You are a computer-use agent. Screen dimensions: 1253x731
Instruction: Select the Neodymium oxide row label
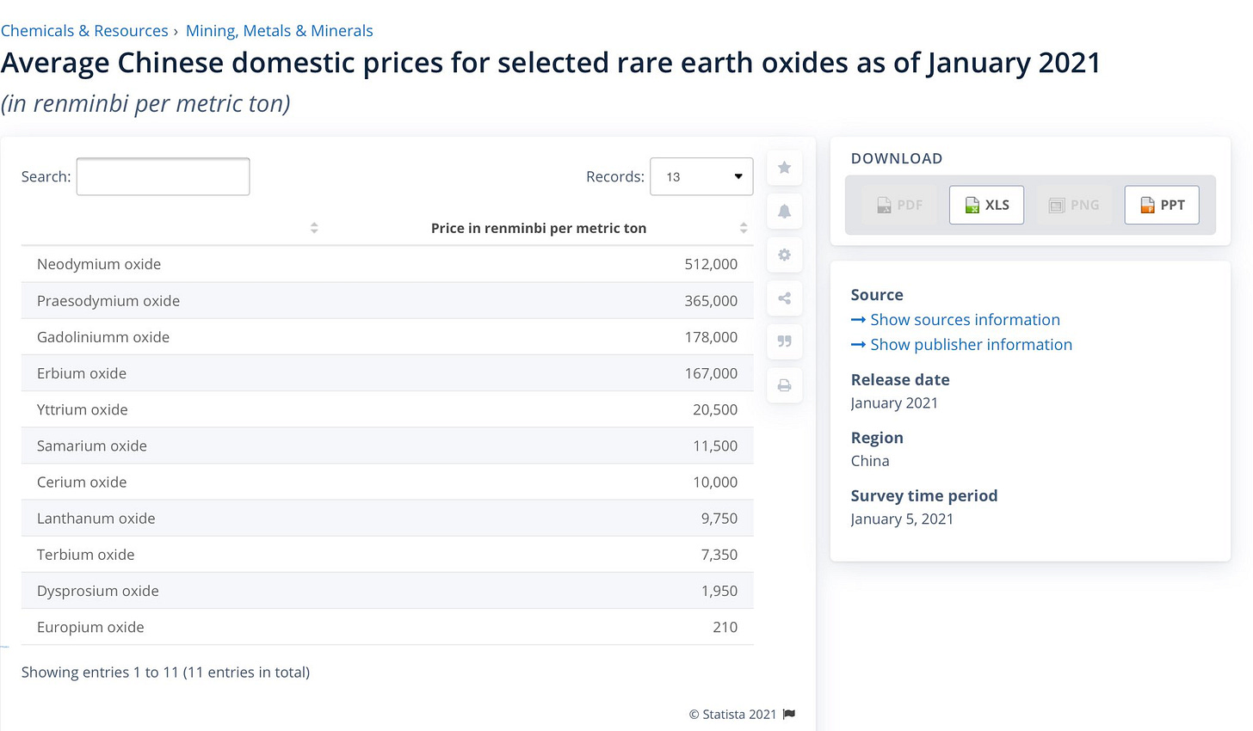coord(99,264)
